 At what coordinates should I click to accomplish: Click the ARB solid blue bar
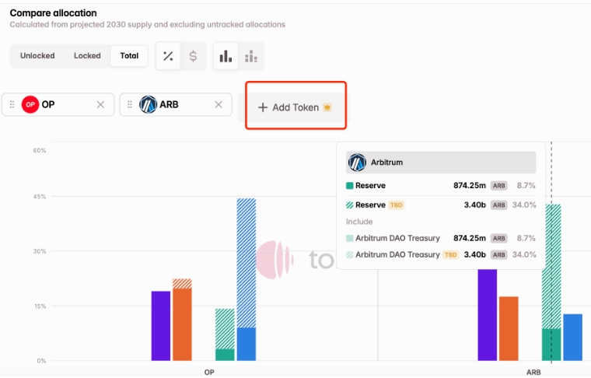573,338
